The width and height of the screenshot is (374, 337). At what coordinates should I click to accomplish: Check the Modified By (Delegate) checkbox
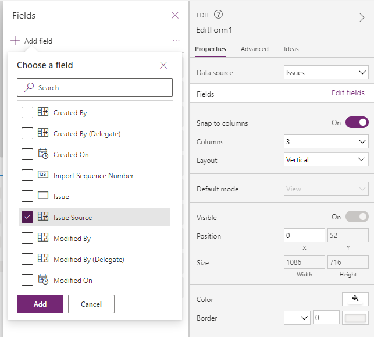27,259
